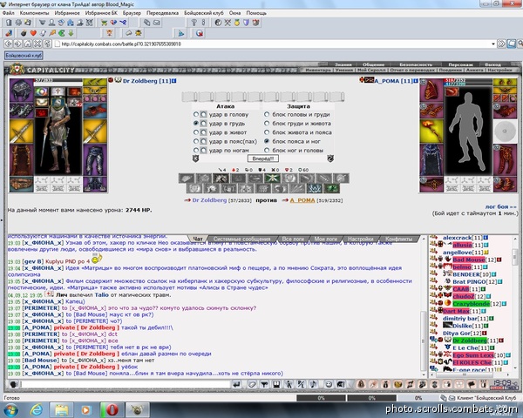Click the 'Бойцовский клуб' browser tab button

coord(24,56)
